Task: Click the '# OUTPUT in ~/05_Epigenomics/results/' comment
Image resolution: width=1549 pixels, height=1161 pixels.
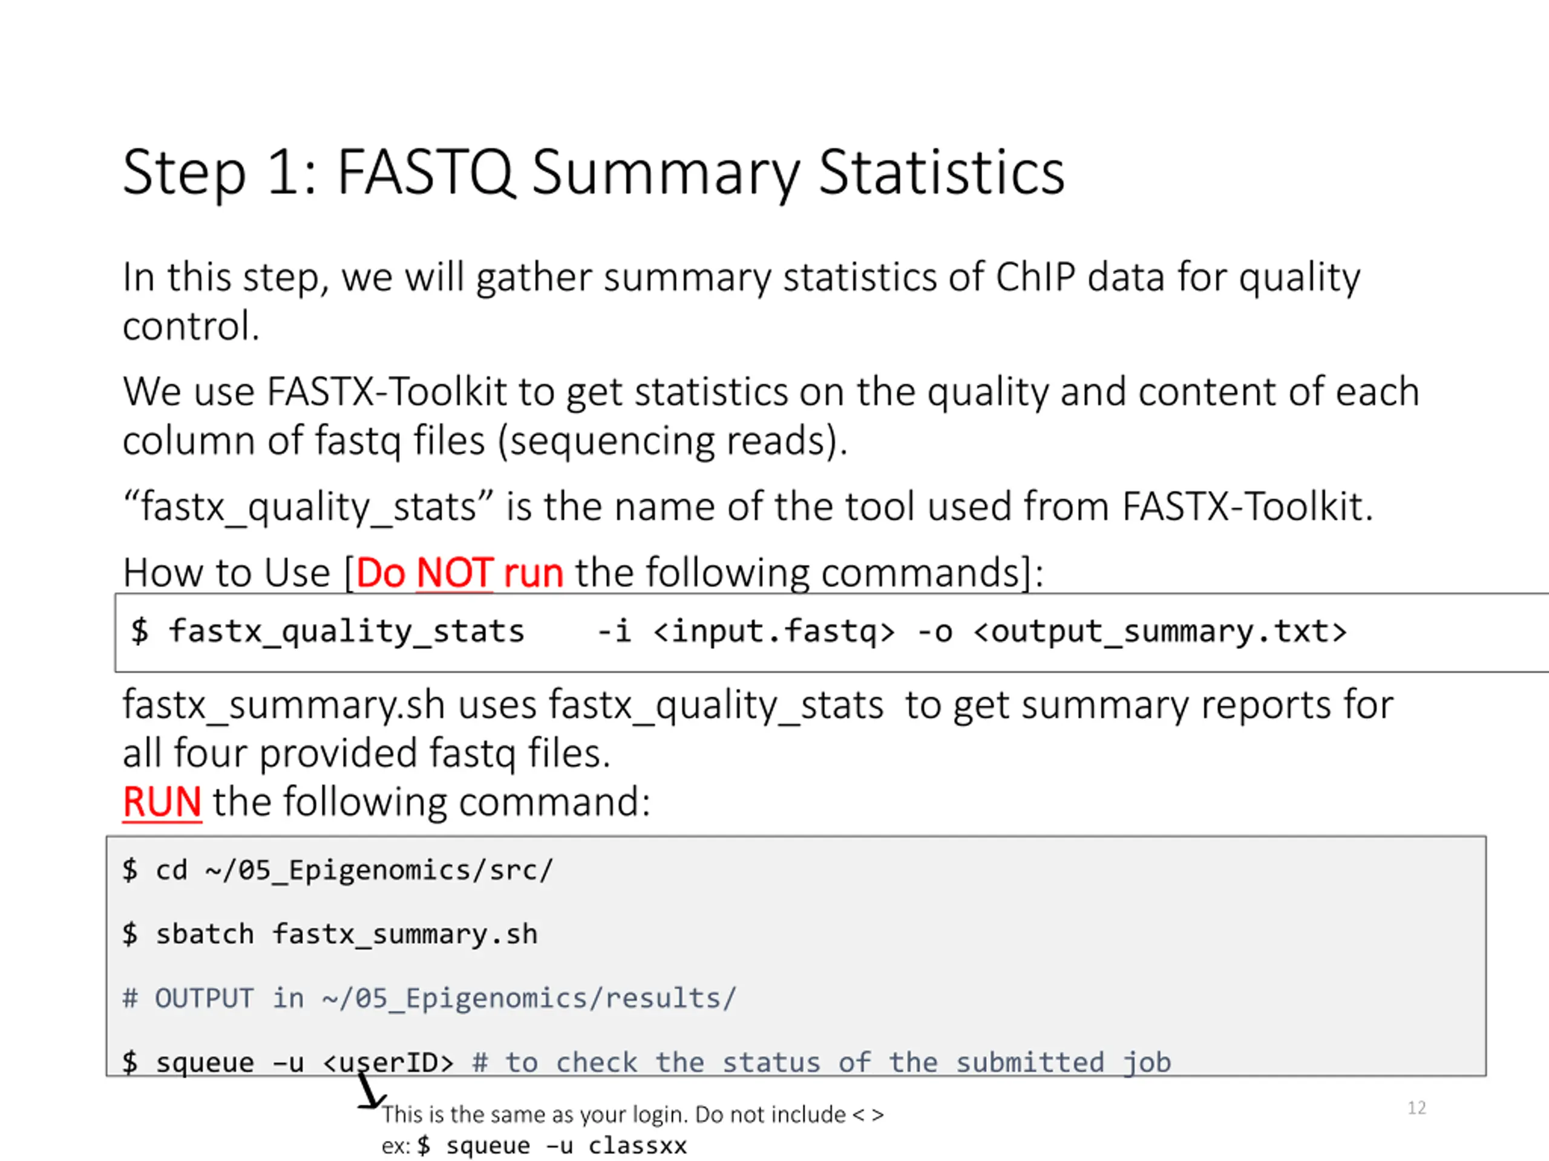Action: 429,998
